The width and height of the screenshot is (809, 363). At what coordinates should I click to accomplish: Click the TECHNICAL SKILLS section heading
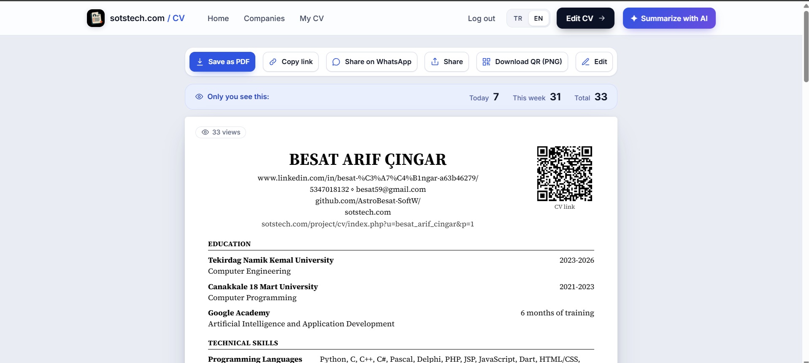pos(243,343)
